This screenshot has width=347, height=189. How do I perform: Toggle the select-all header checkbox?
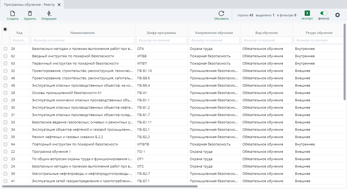pyautogui.click(x=5, y=29)
